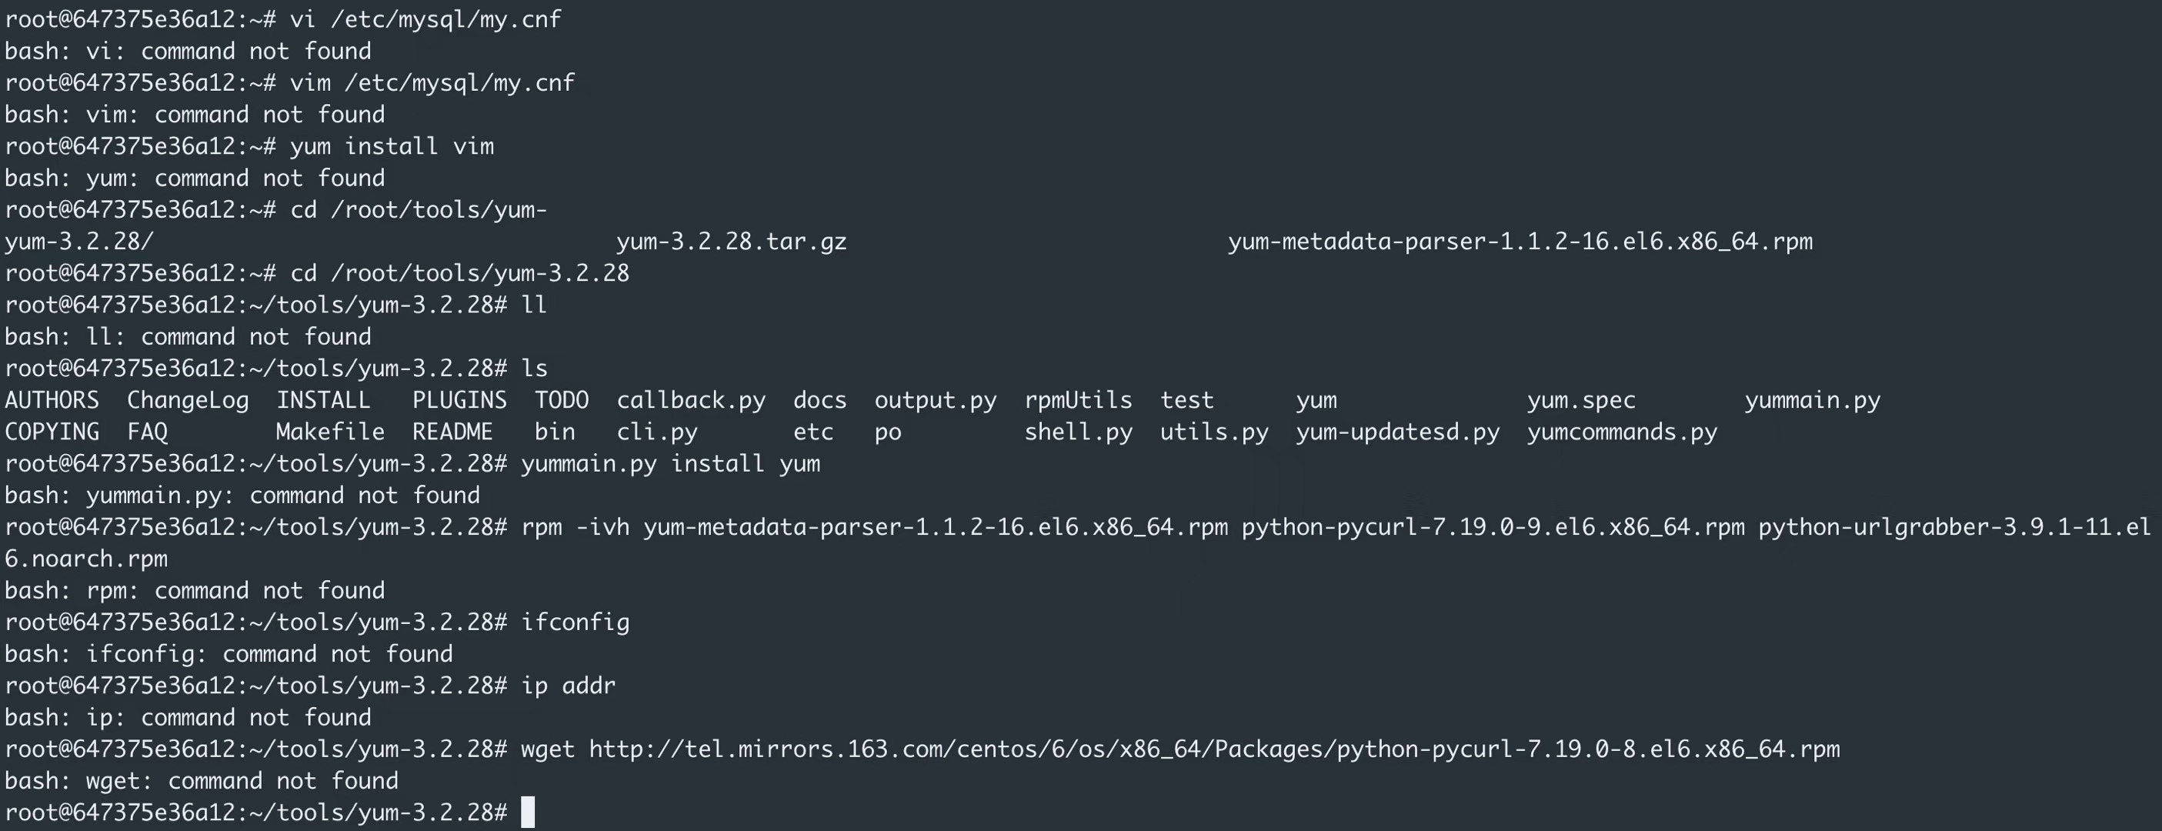Viewport: 2162px width, 831px height.
Task: Click the "yum install vim" command text
Action: [391, 146]
